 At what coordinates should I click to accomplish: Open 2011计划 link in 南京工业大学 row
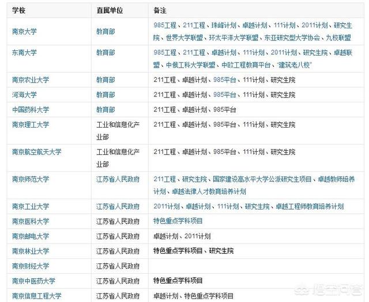point(167,206)
